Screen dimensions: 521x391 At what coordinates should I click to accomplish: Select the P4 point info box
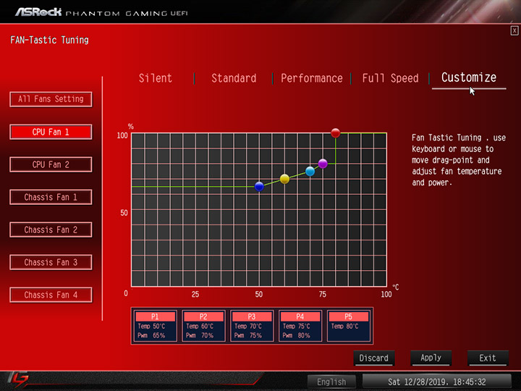pos(300,326)
